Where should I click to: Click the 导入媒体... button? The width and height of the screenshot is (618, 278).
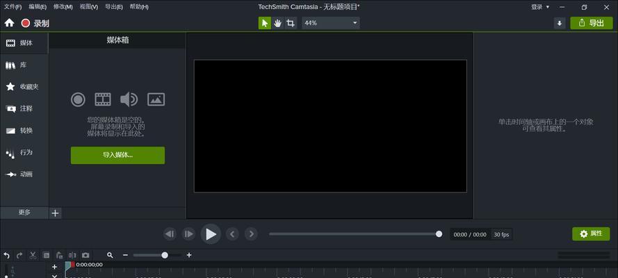coord(118,155)
